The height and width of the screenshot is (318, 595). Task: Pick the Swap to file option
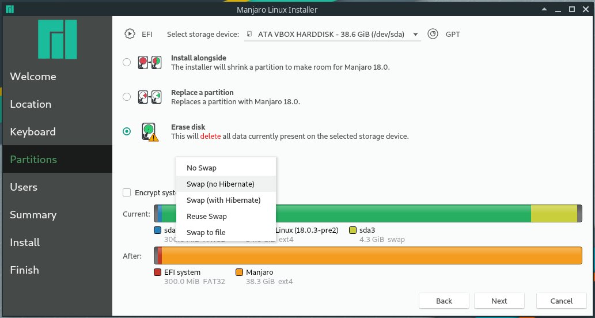[206, 233]
